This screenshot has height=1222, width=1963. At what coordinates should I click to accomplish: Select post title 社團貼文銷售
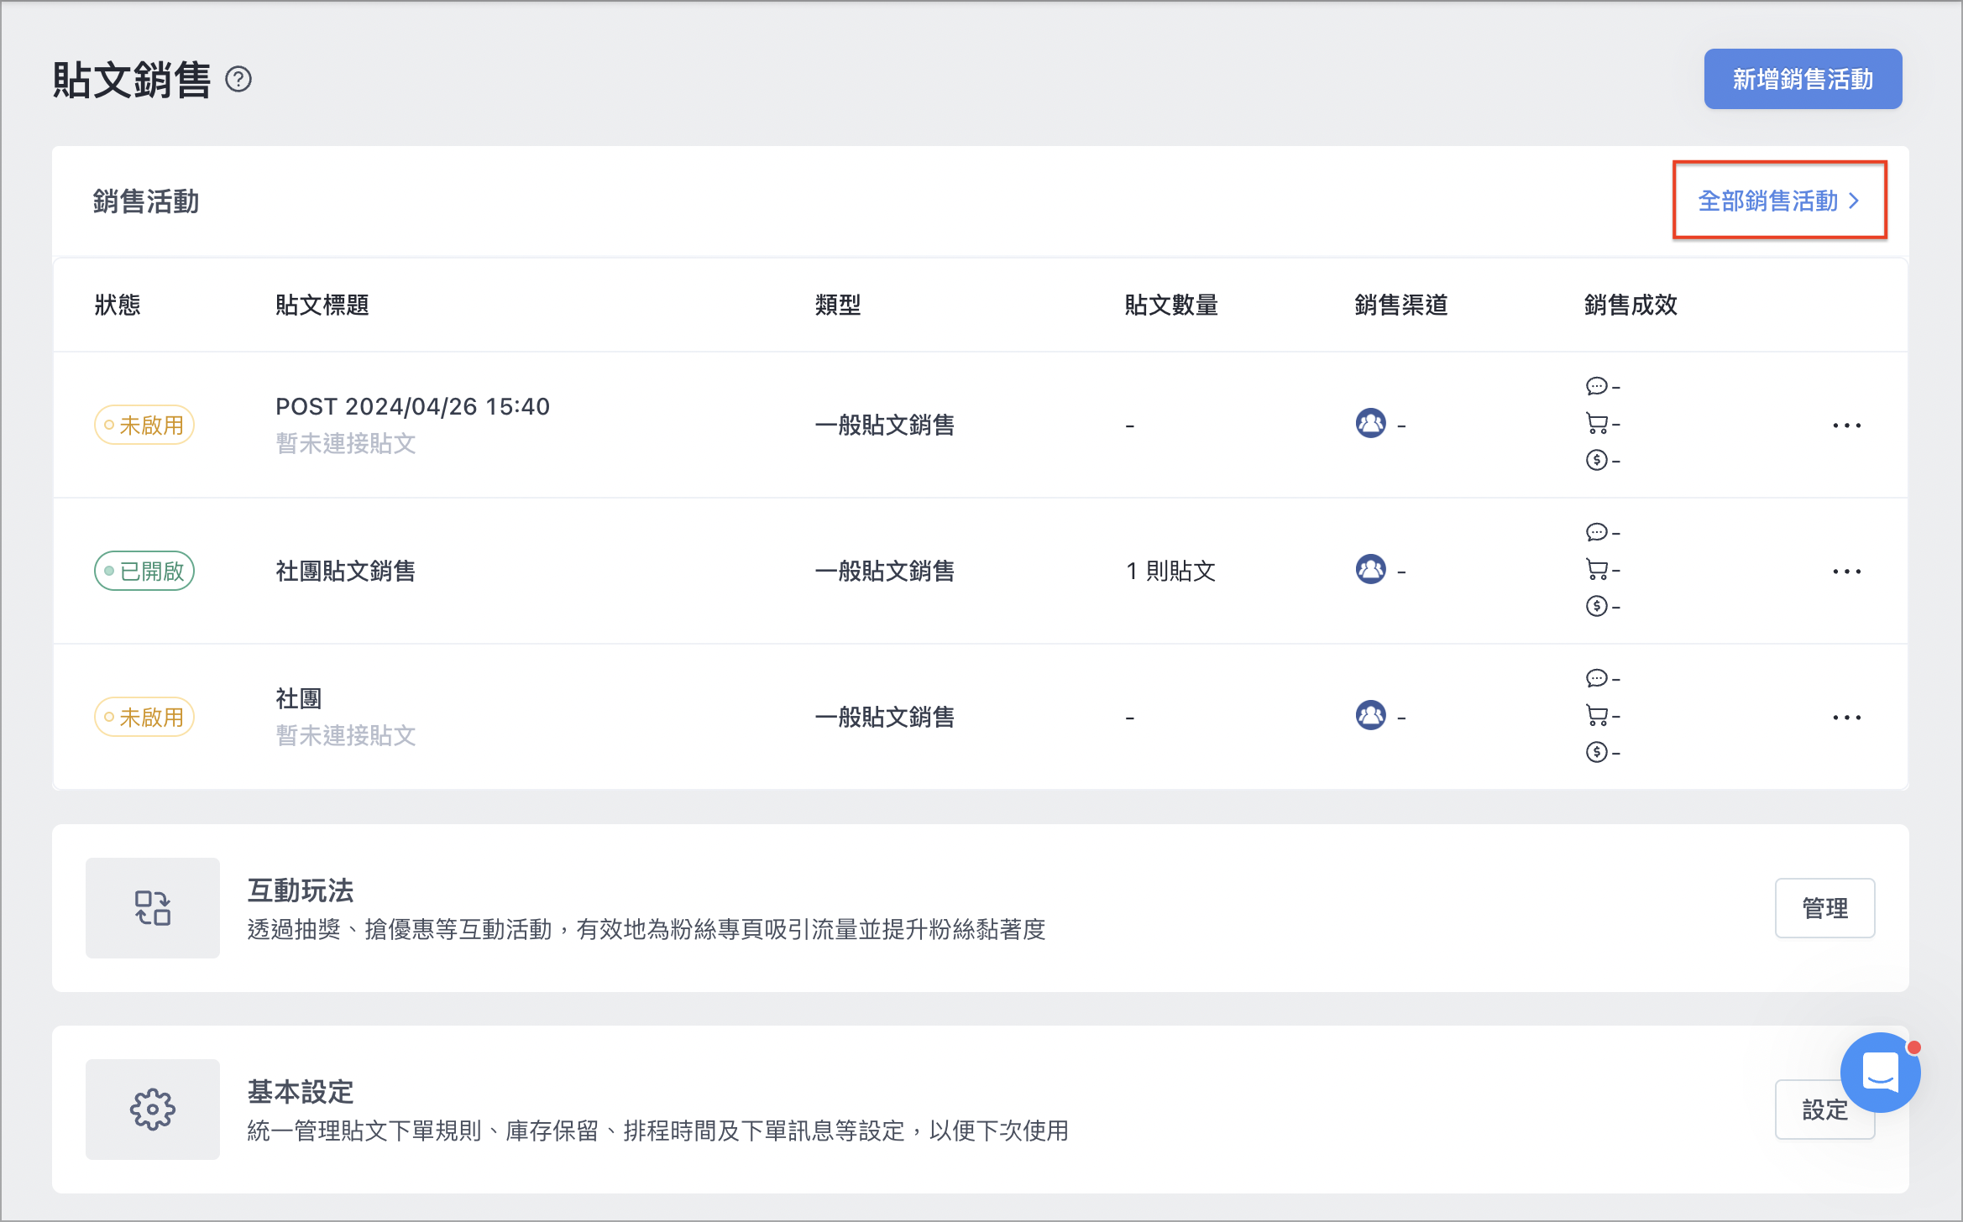(346, 571)
